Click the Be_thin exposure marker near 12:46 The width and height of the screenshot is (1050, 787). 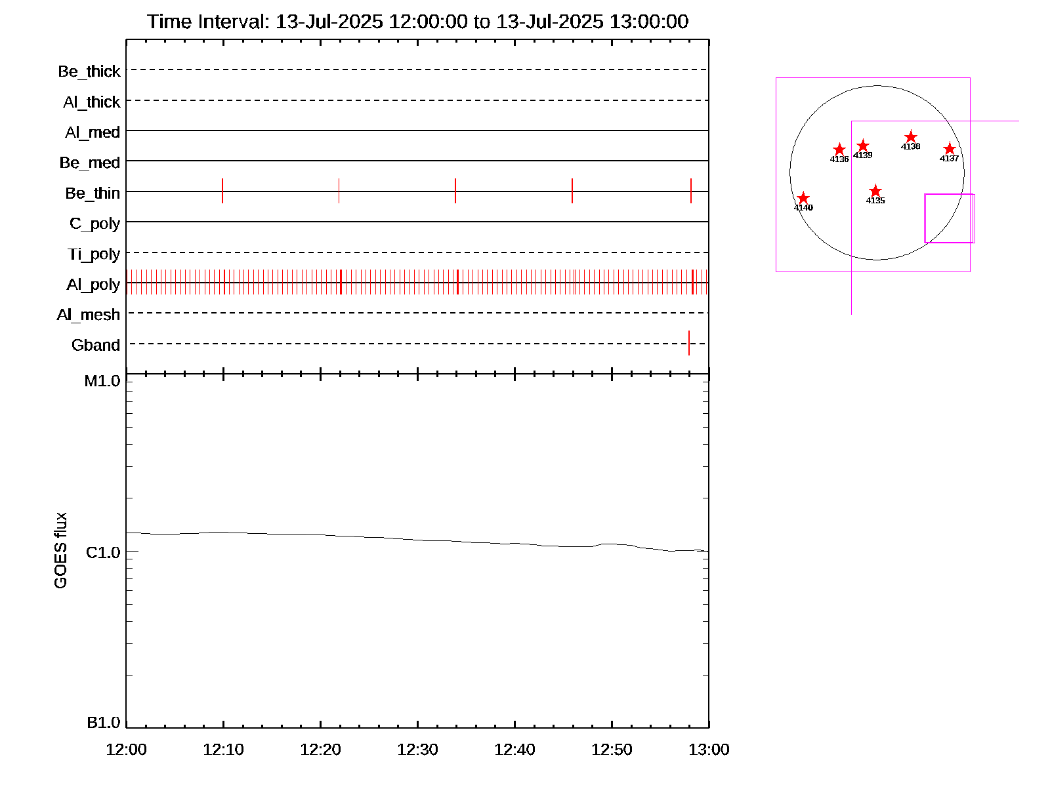coord(572,191)
